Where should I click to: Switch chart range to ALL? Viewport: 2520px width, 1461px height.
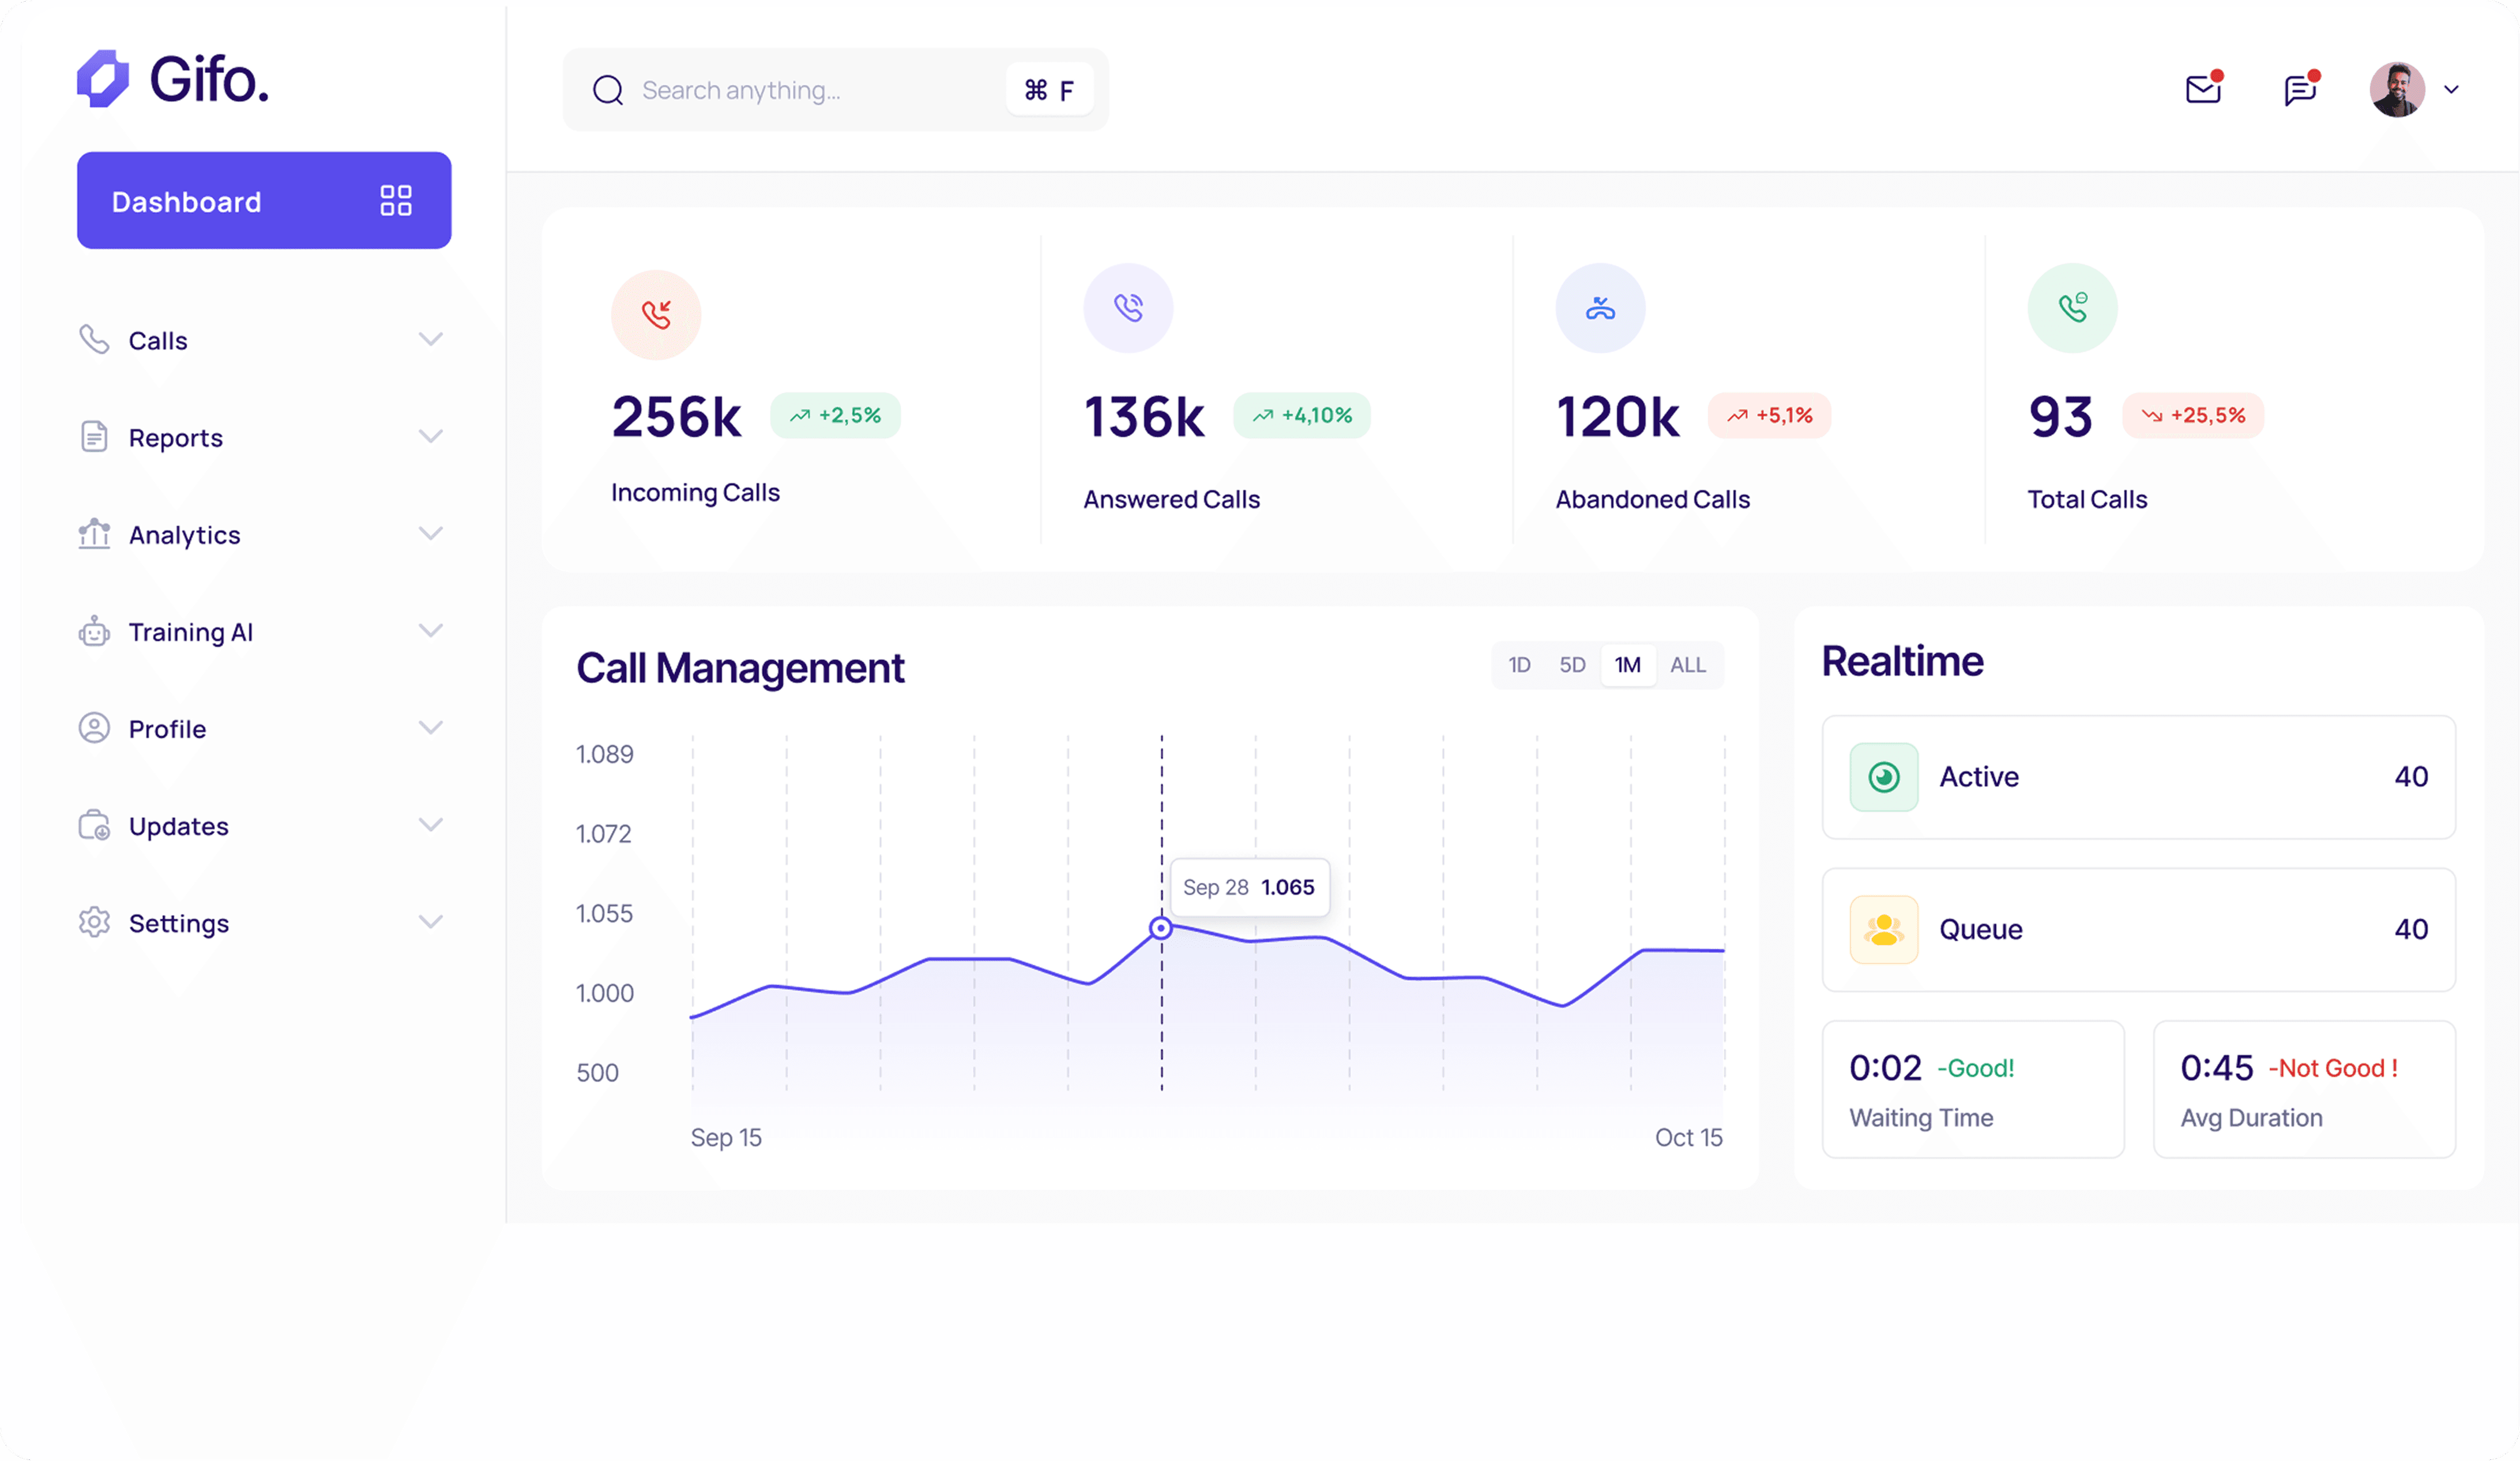[1688, 665]
